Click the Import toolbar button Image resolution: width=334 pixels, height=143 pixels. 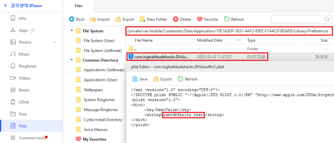click(100, 19)
